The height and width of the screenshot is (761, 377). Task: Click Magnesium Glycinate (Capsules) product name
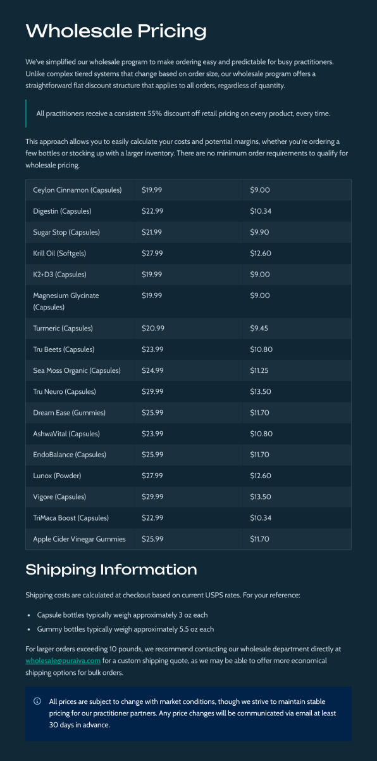pyautogui.click(x=66, y=301)
